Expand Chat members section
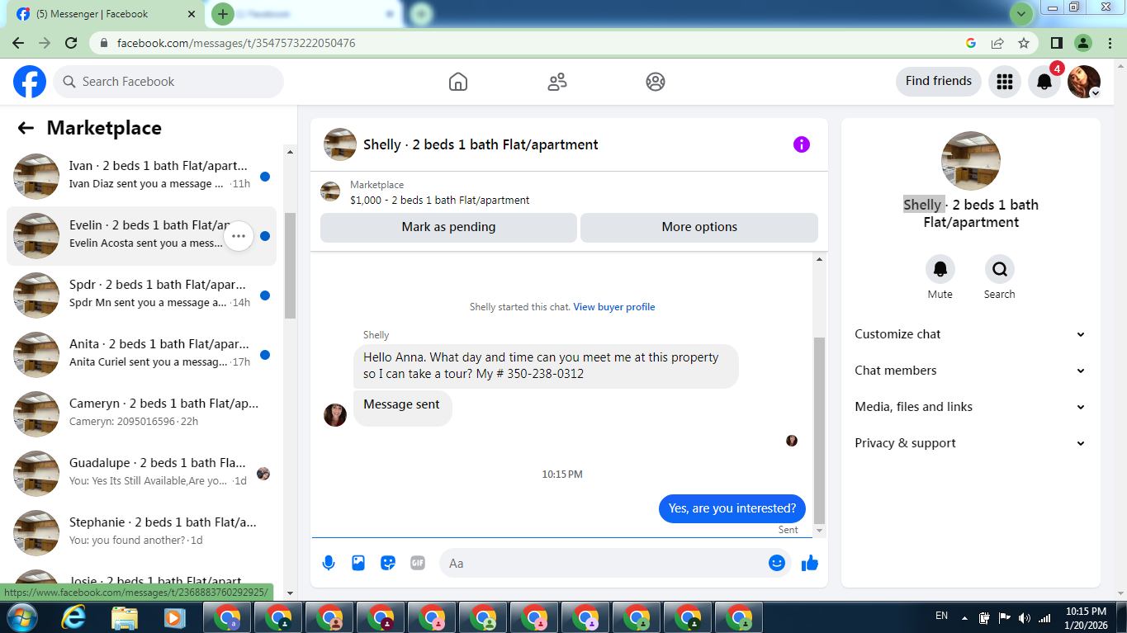Image resolution: width=1127 pixels, height=633 pixels. click(970, 371)
